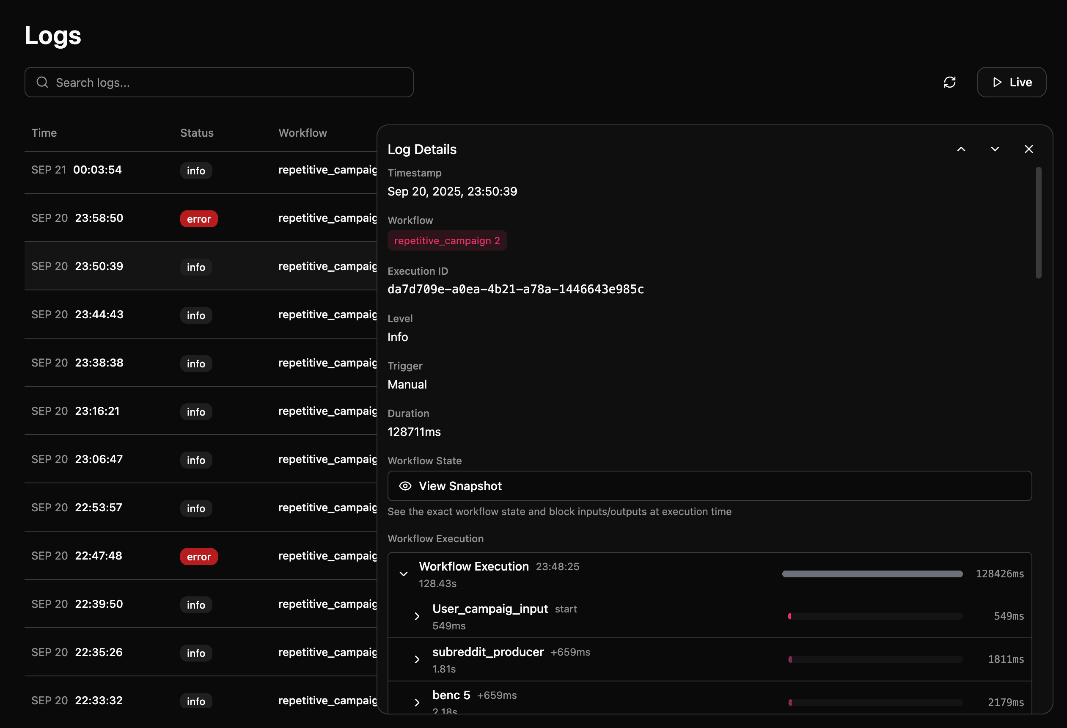This screenshot has width=1067, height=728.
Task: Click the play icon inside the Live button
Action: coord(997,82)
